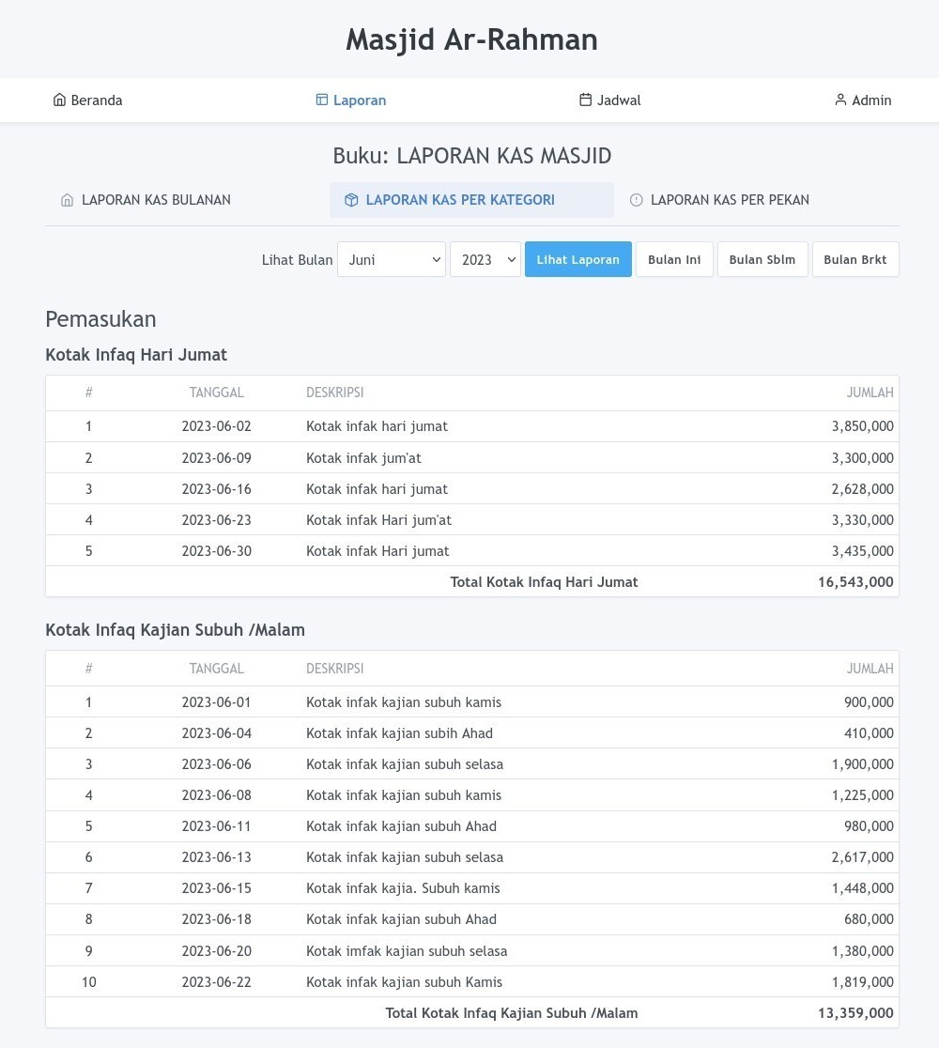Click Total Kotak Infaq Kajian Subuh /Malam label
This screenshot has height=1048, width=939.
(512, 1013)
